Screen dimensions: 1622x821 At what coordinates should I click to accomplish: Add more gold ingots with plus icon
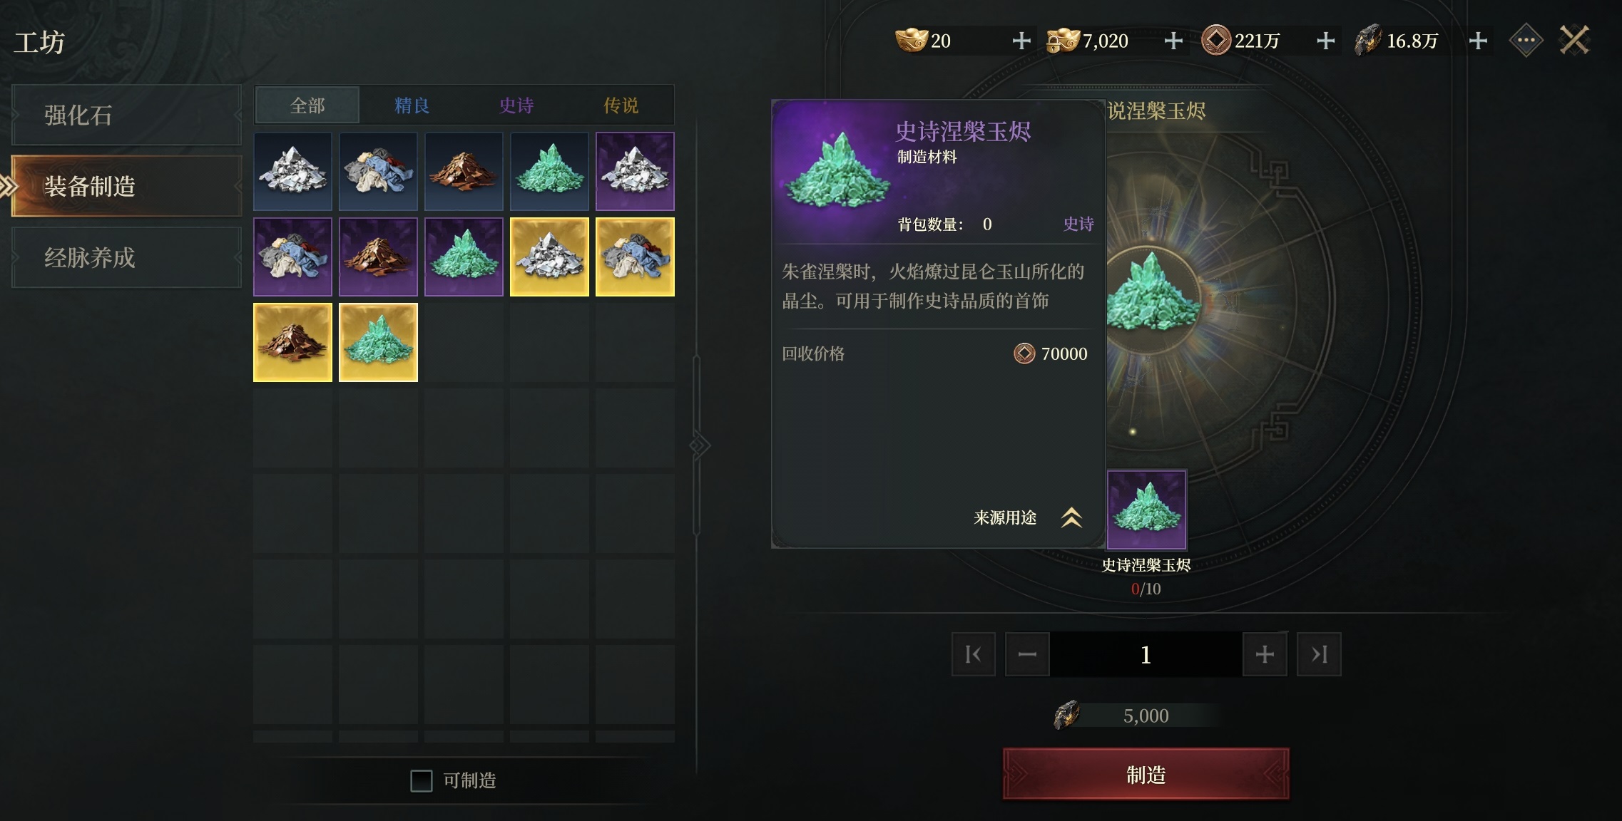(1021, 41)
